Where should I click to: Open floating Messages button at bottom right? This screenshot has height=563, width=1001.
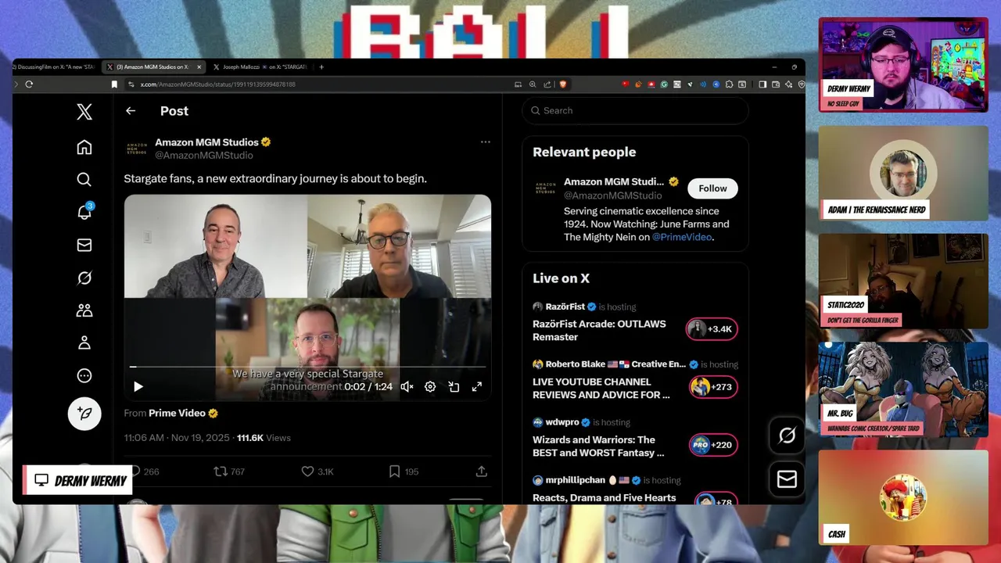pyautogui.click(x=787, y=479)
